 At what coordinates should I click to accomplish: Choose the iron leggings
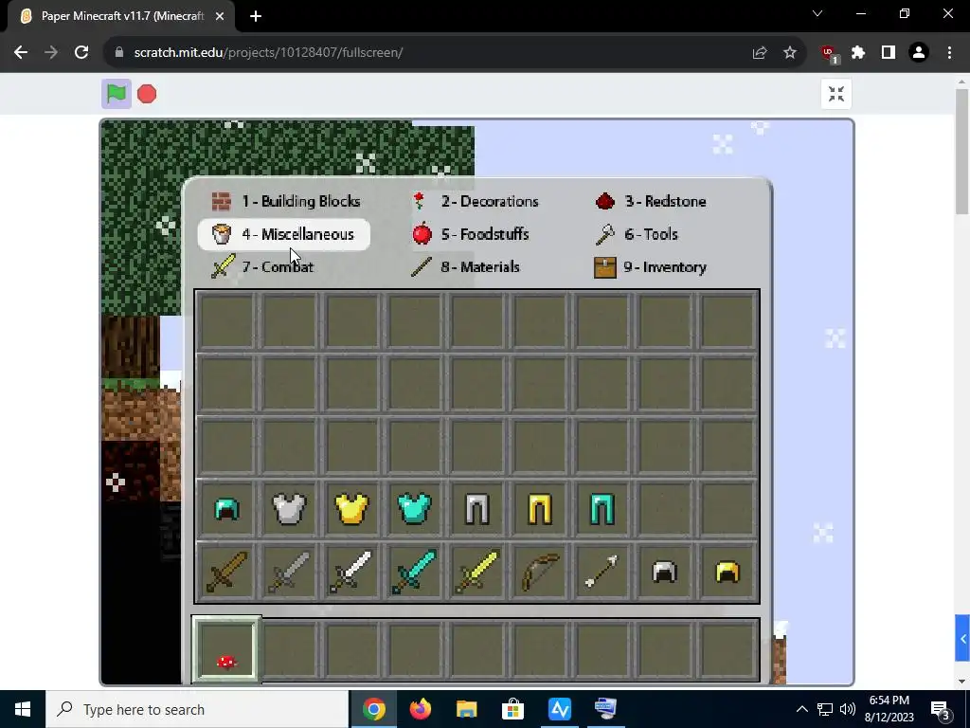pyautogui.click(x=477, y=509)
